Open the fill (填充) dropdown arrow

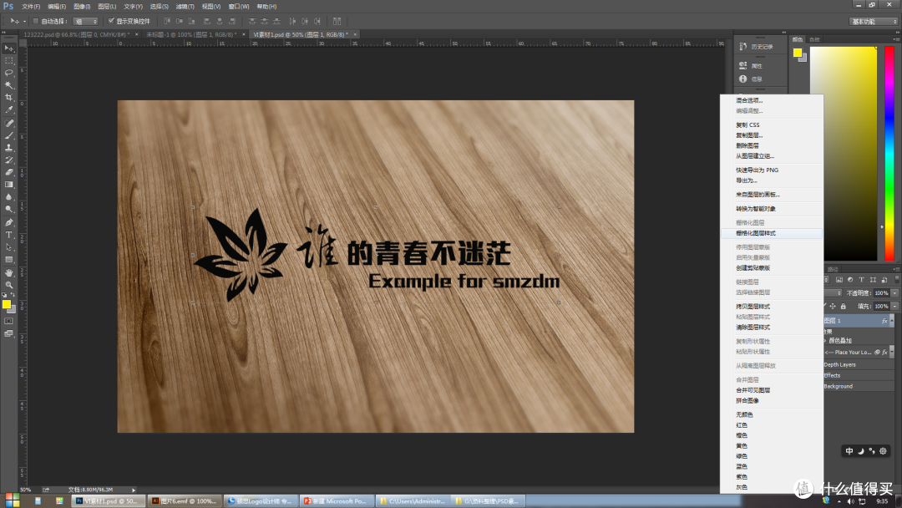pyautogui.click(x=895, y=306)
